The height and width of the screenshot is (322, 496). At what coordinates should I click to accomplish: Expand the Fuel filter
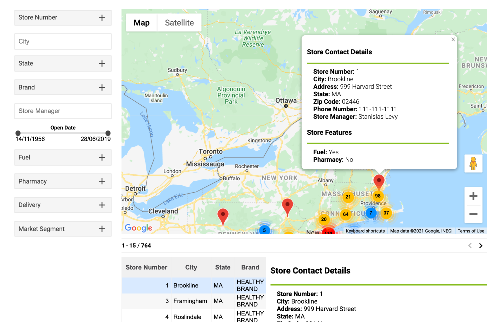tap(63, 157)
